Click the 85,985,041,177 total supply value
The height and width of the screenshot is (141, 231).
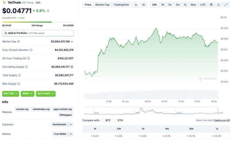pyautogui.click(x=64, y=75)
